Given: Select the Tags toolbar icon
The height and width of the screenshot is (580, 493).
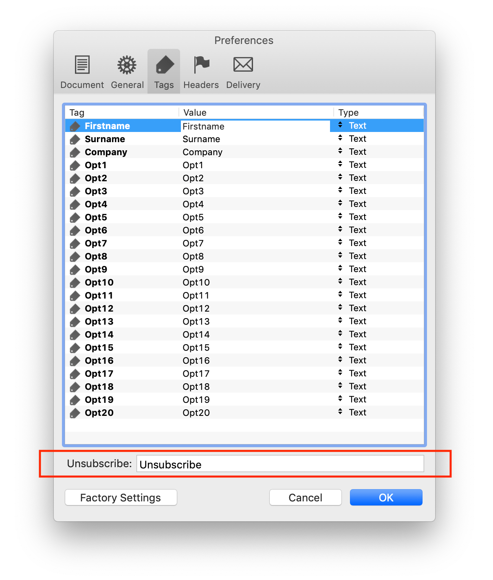Looking at the screenshot, I should coord(164,72).
